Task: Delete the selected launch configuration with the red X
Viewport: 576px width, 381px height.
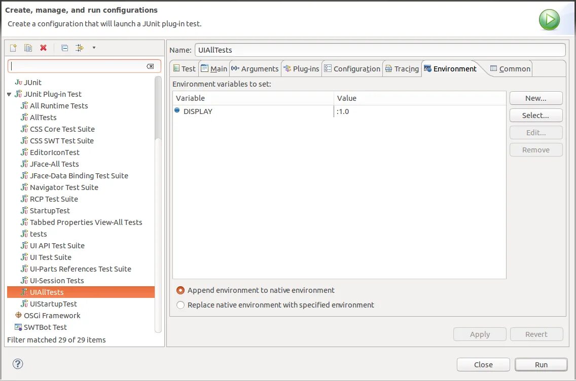Action: point(43,48)
